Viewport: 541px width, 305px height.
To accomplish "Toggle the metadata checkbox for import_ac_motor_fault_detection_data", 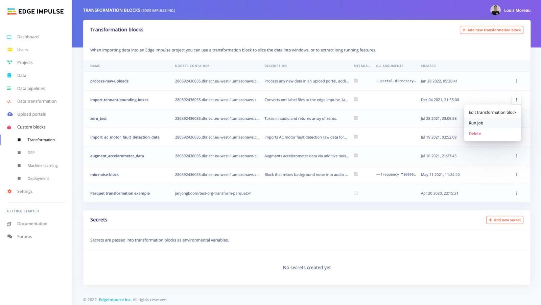I will [356, 137].
